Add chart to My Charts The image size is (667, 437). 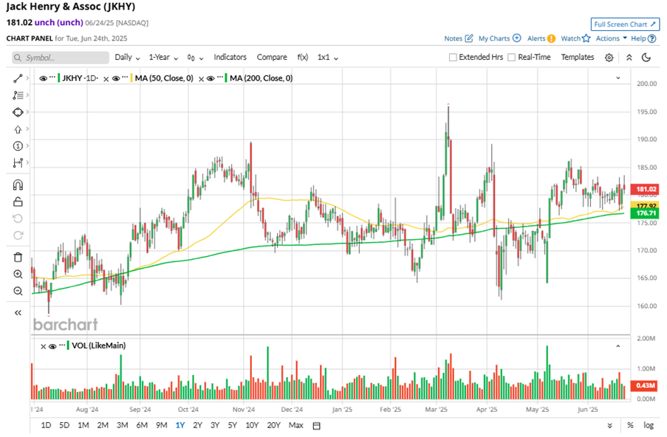(x=499, y=38)
